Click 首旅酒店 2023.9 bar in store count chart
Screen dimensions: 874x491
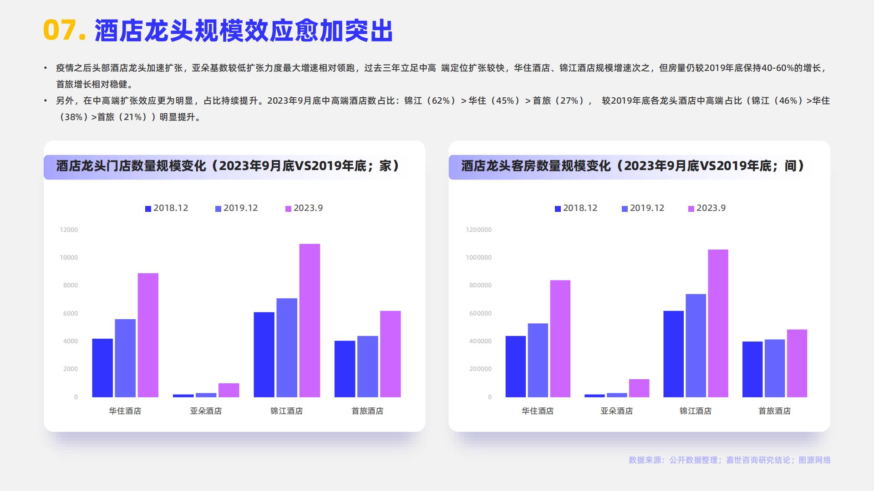(391, 354)
